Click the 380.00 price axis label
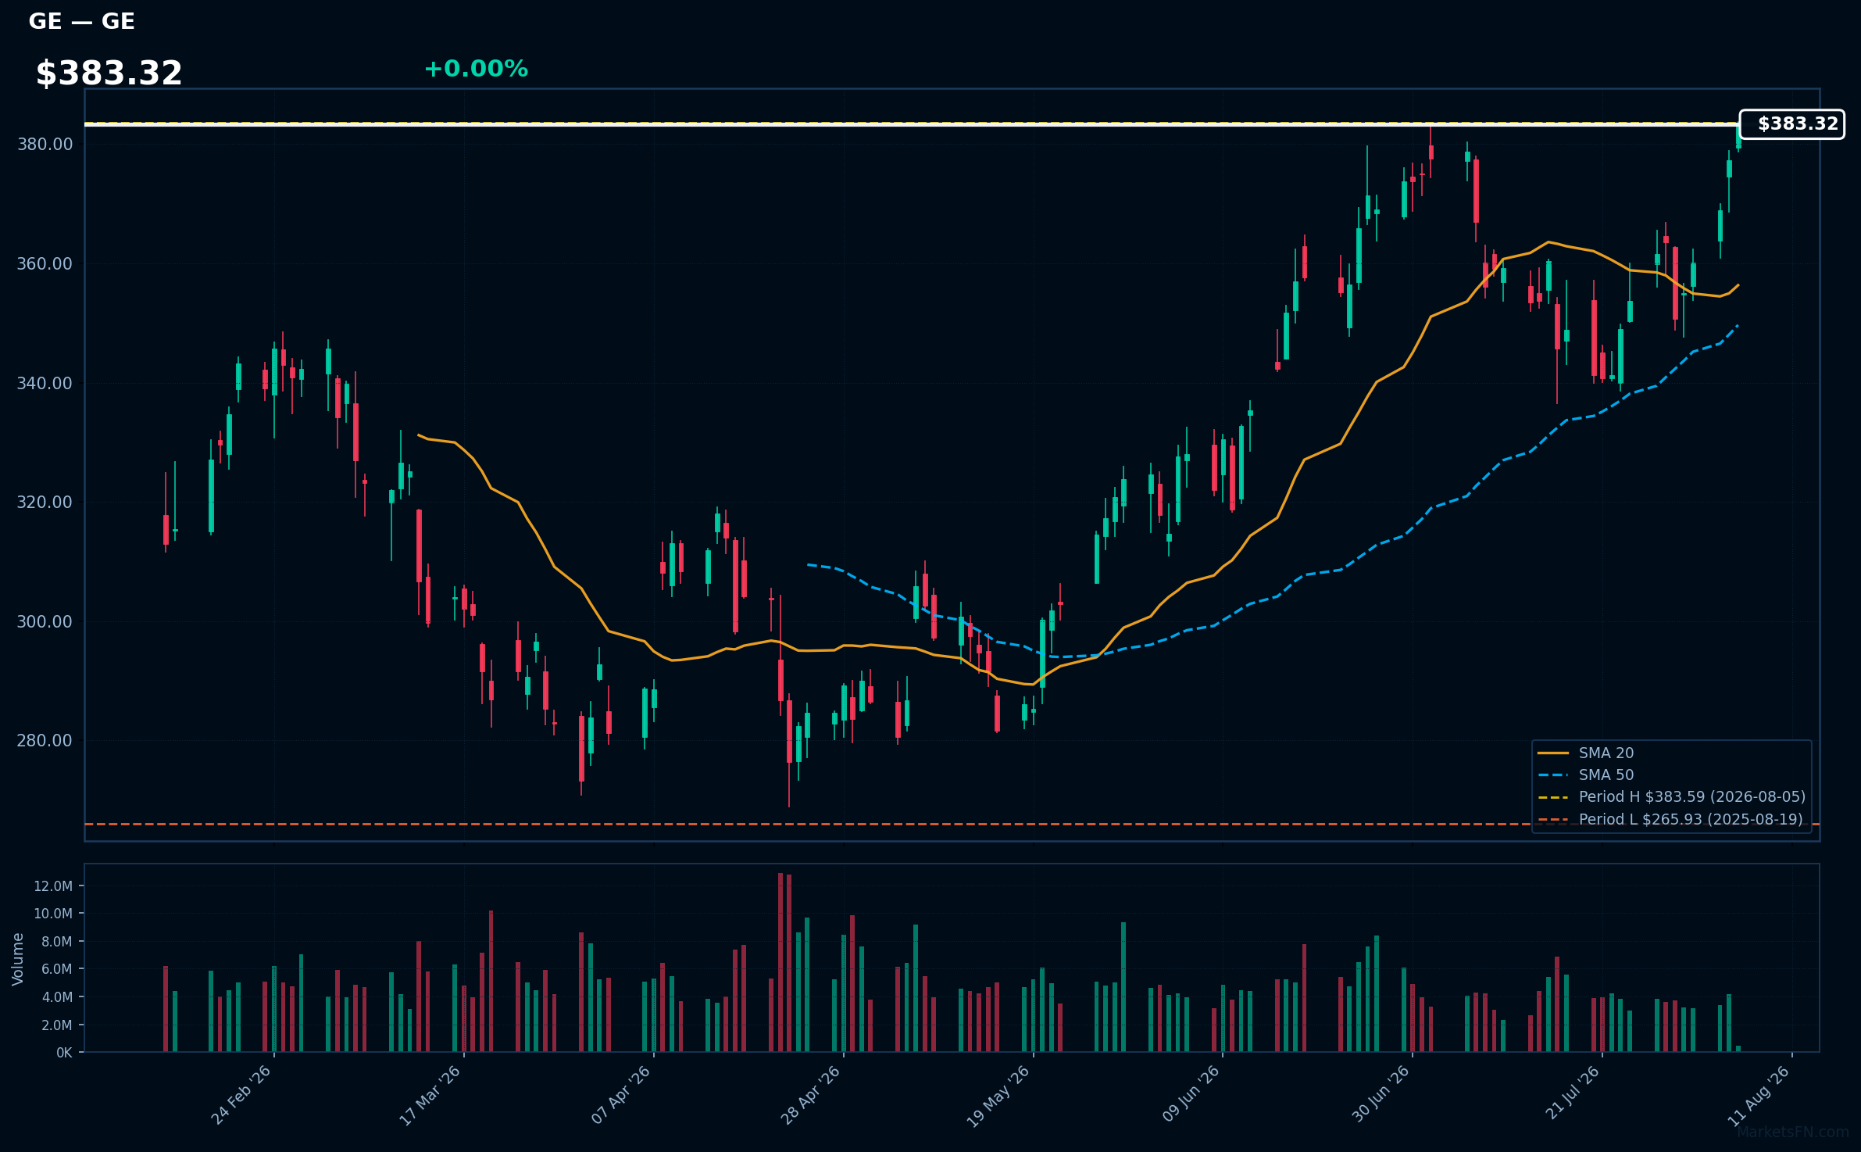This screenshot has height=1152, width=1861. pyautogui.click(x=45, y=145)
